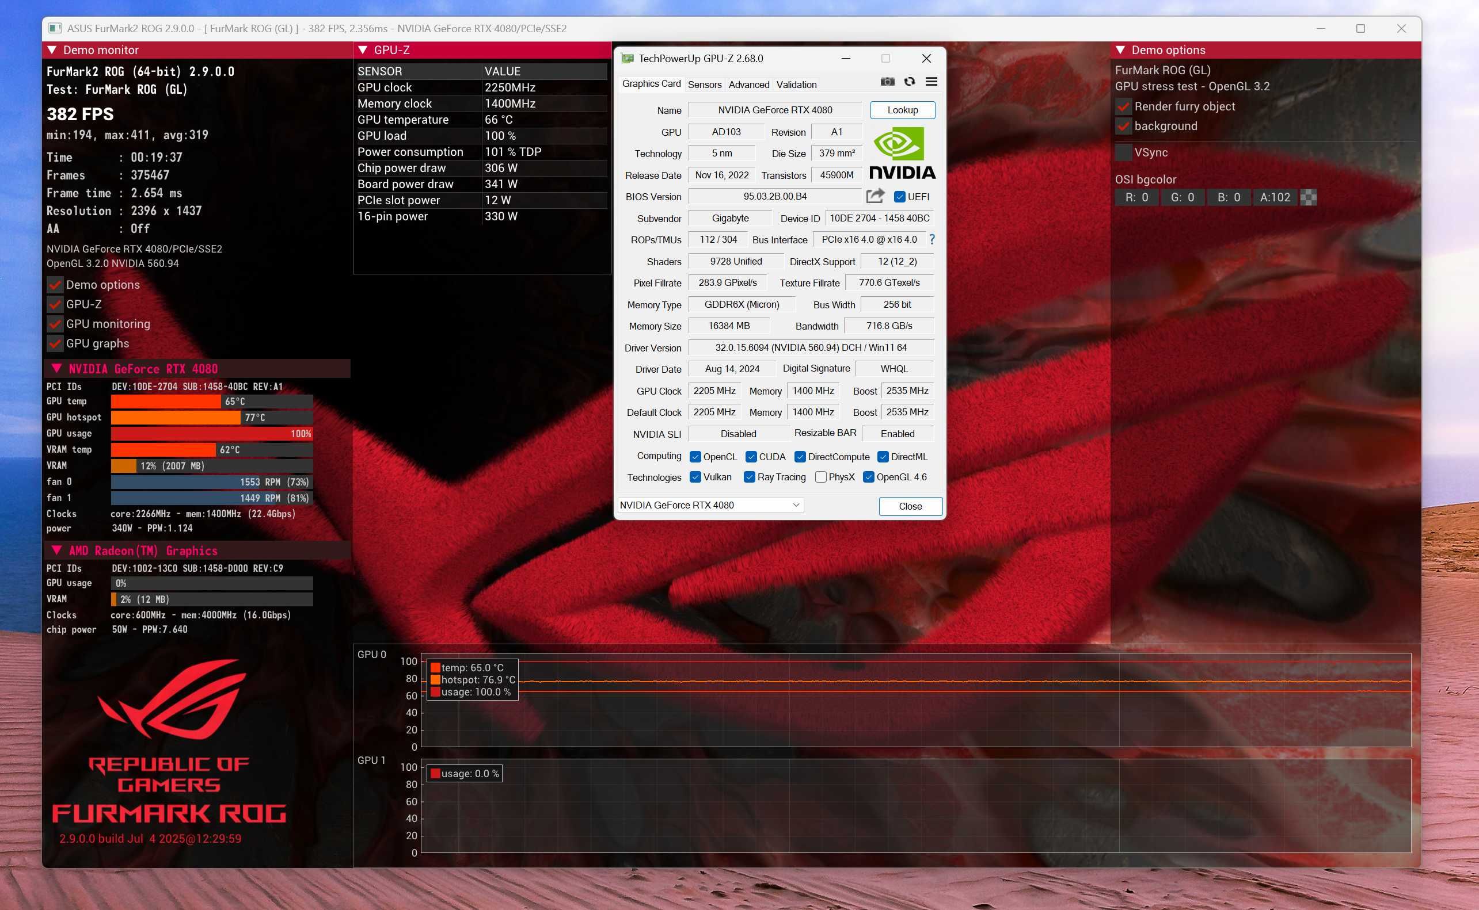
Task: Click the Lookup button
Action: (x=902, y=110)
